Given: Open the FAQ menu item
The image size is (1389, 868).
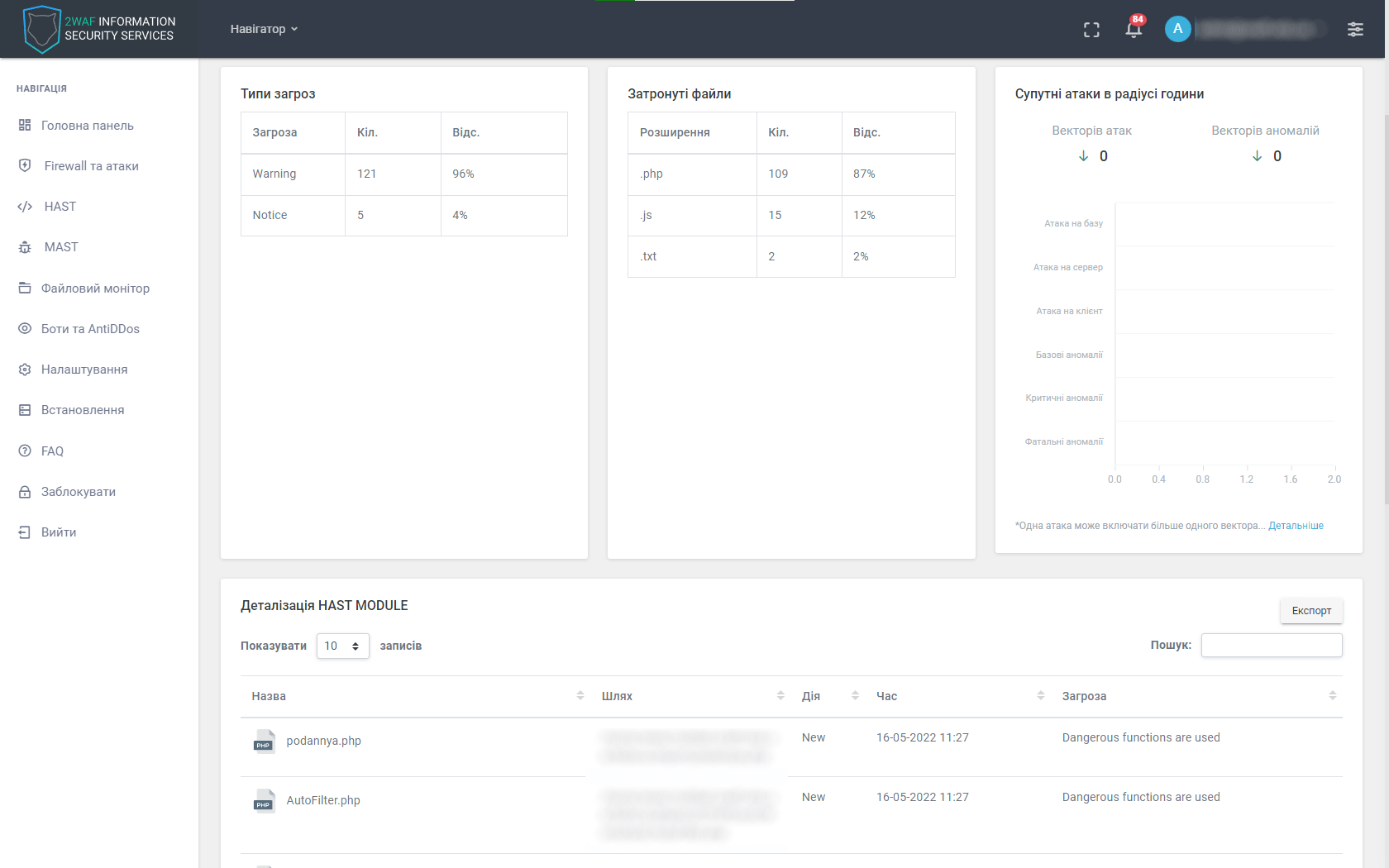Looking at the screenshot, I should [52, 451].
